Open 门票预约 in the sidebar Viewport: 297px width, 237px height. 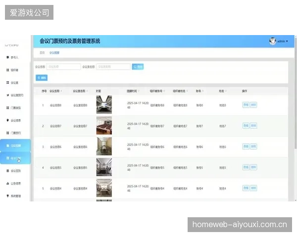pos(15,133)
